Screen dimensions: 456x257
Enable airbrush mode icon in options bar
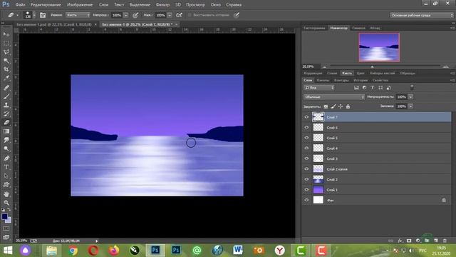pos(179,15)
